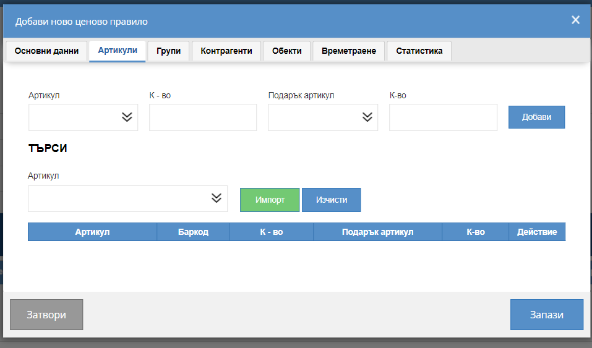The width and height of the screenshot is (592, 348).
Task: Open the Статистика tab
Action: pos(419,51)
